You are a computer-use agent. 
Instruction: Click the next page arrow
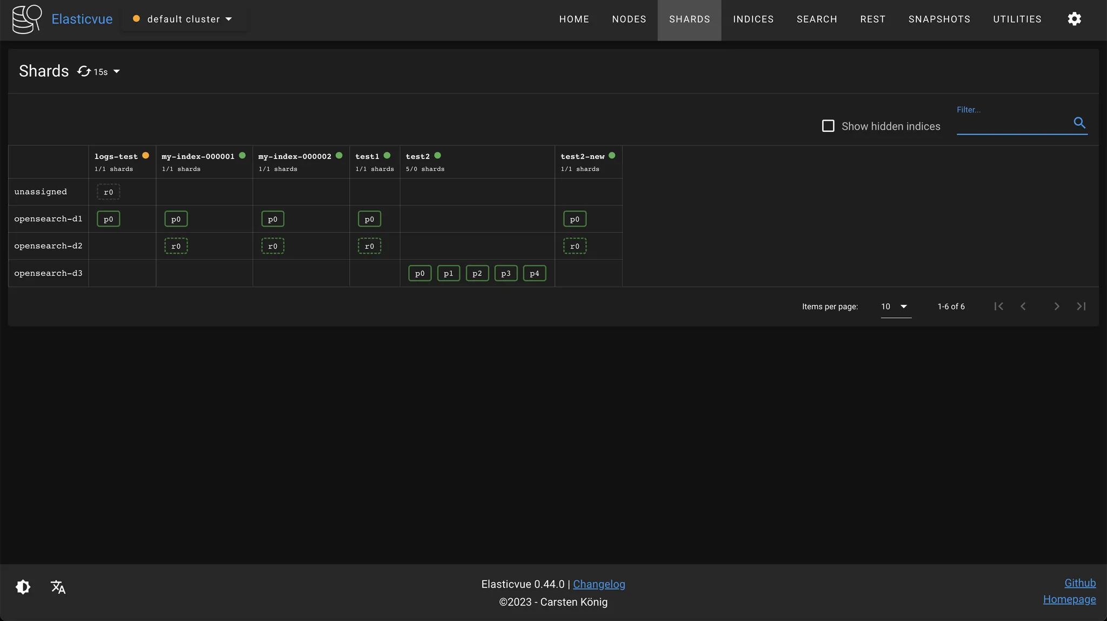(x=1056, y=306)
